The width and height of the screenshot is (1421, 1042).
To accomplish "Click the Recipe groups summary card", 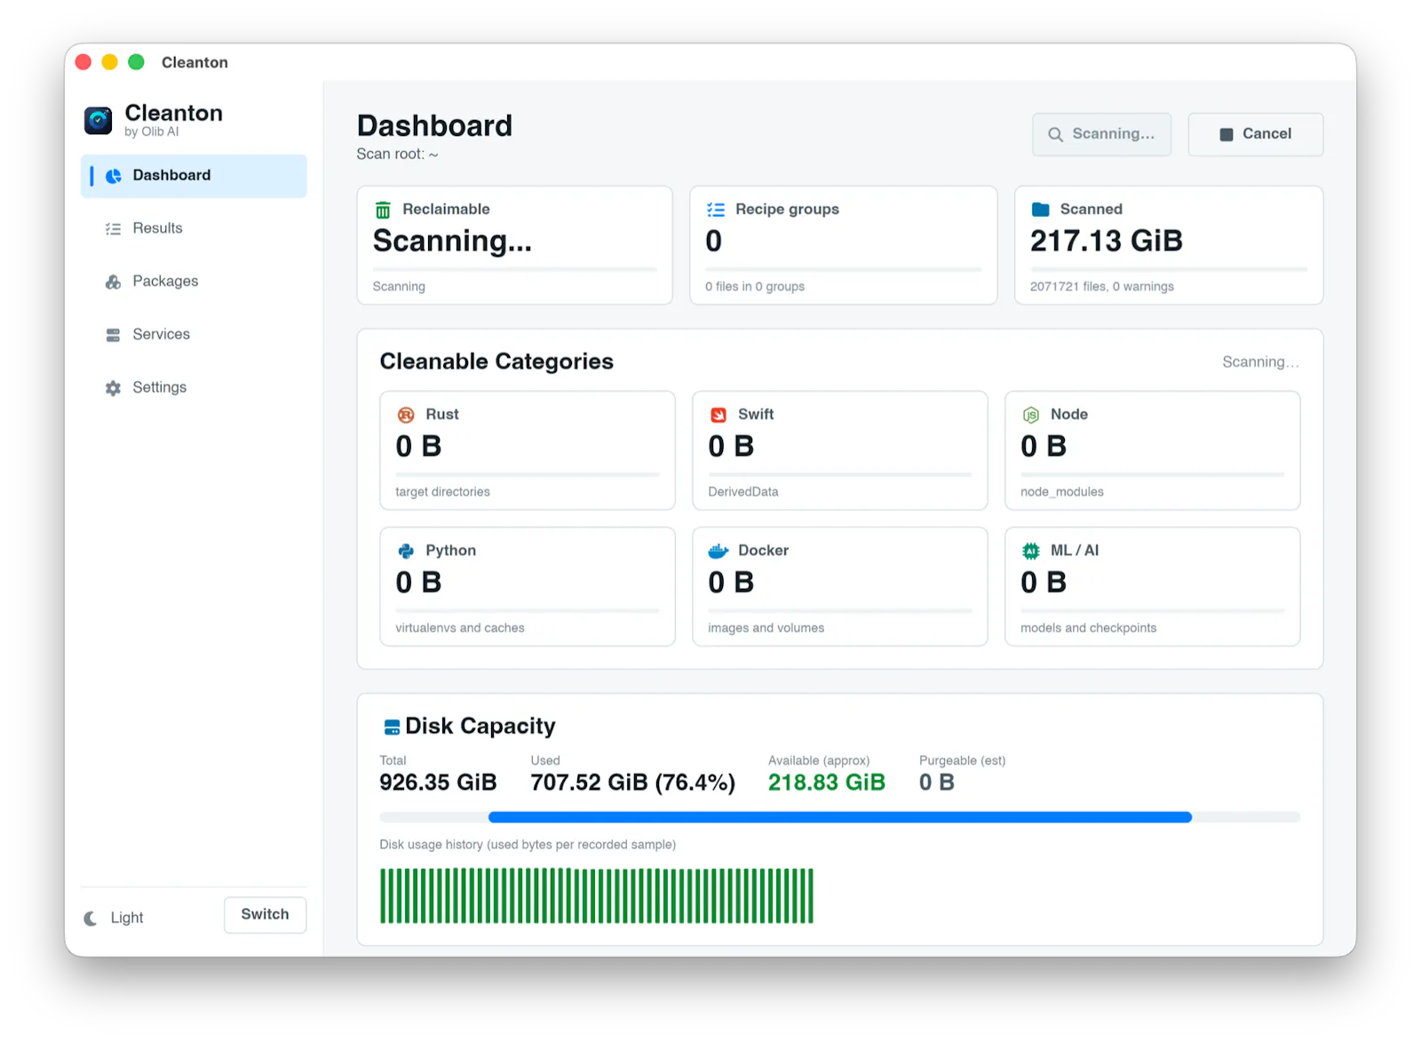I will [844, 245].
